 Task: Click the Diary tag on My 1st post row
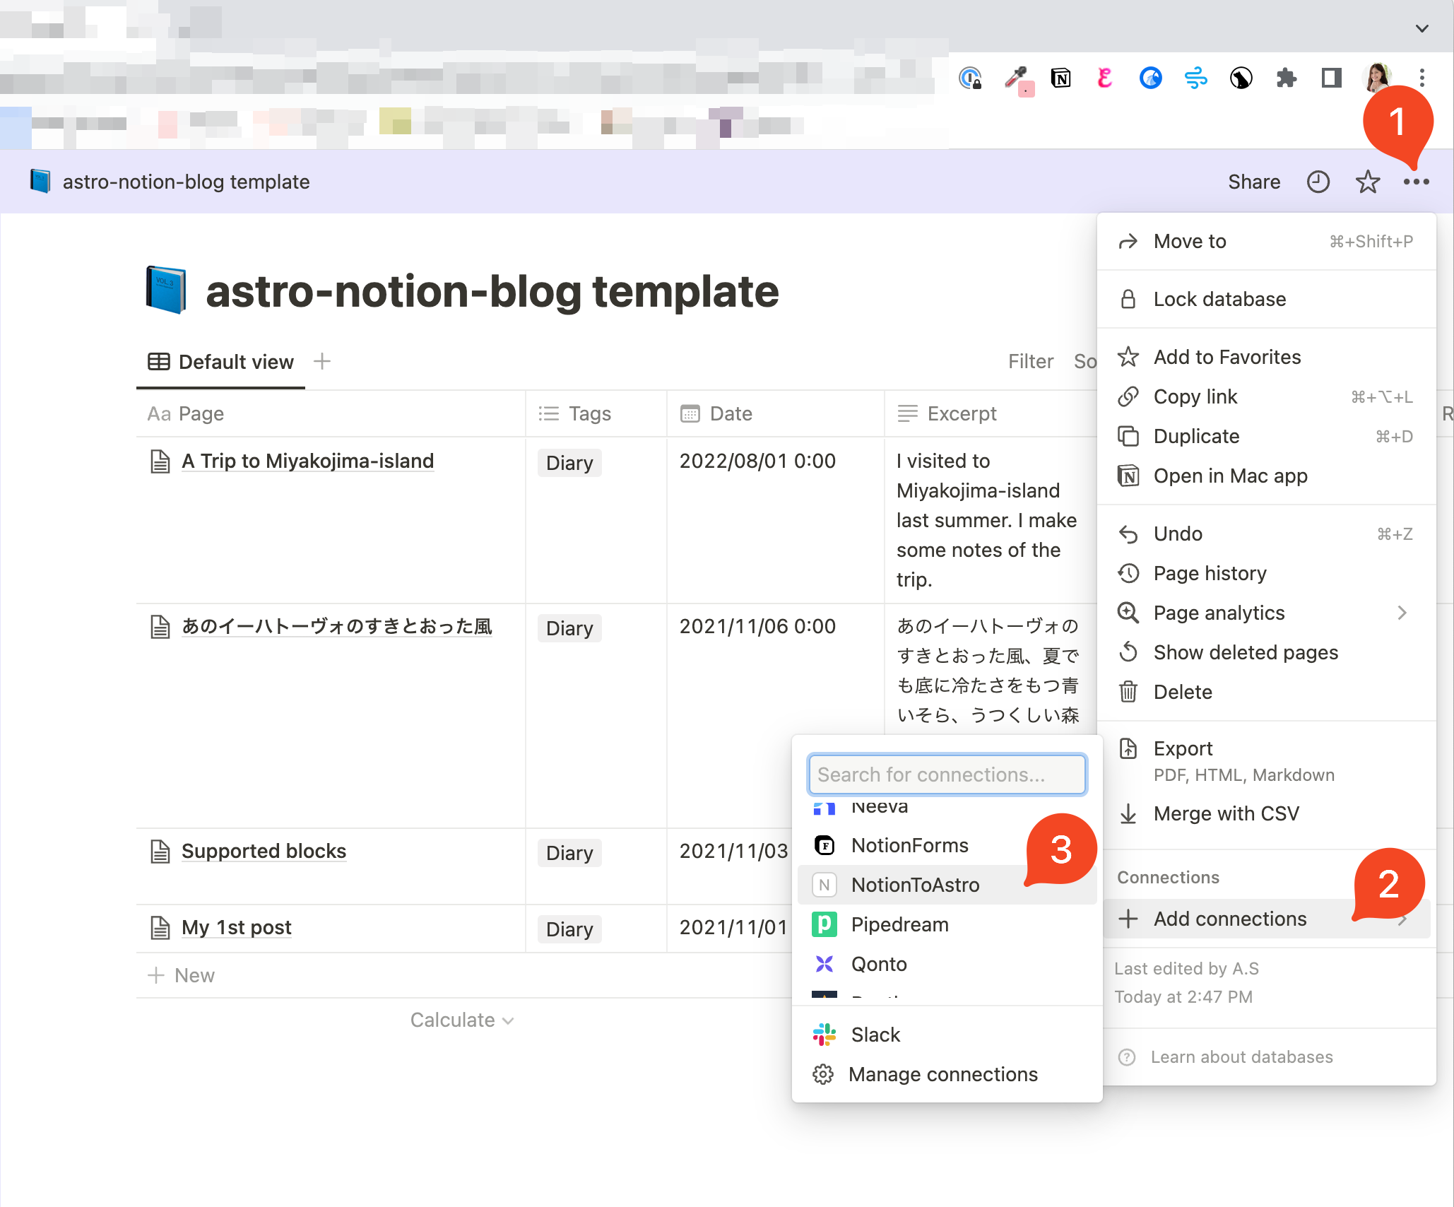(x=569, y=929)
